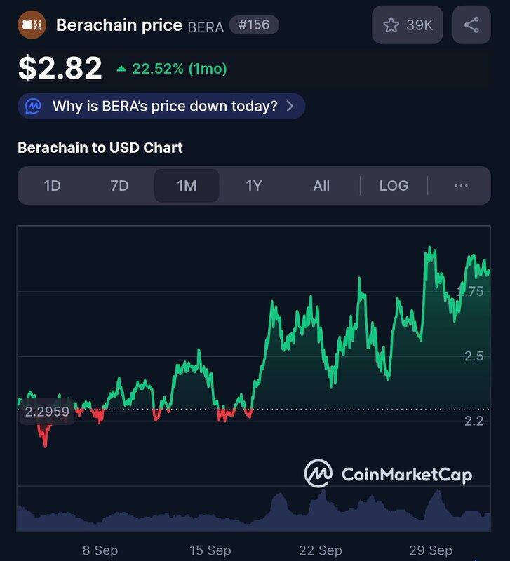
Task: Toggle the LOG scale chart option
Action: (394, 186)
